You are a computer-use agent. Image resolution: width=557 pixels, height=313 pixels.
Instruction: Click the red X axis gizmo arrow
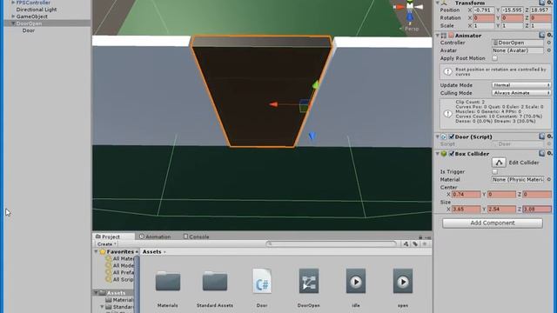[x=273, y=104]
